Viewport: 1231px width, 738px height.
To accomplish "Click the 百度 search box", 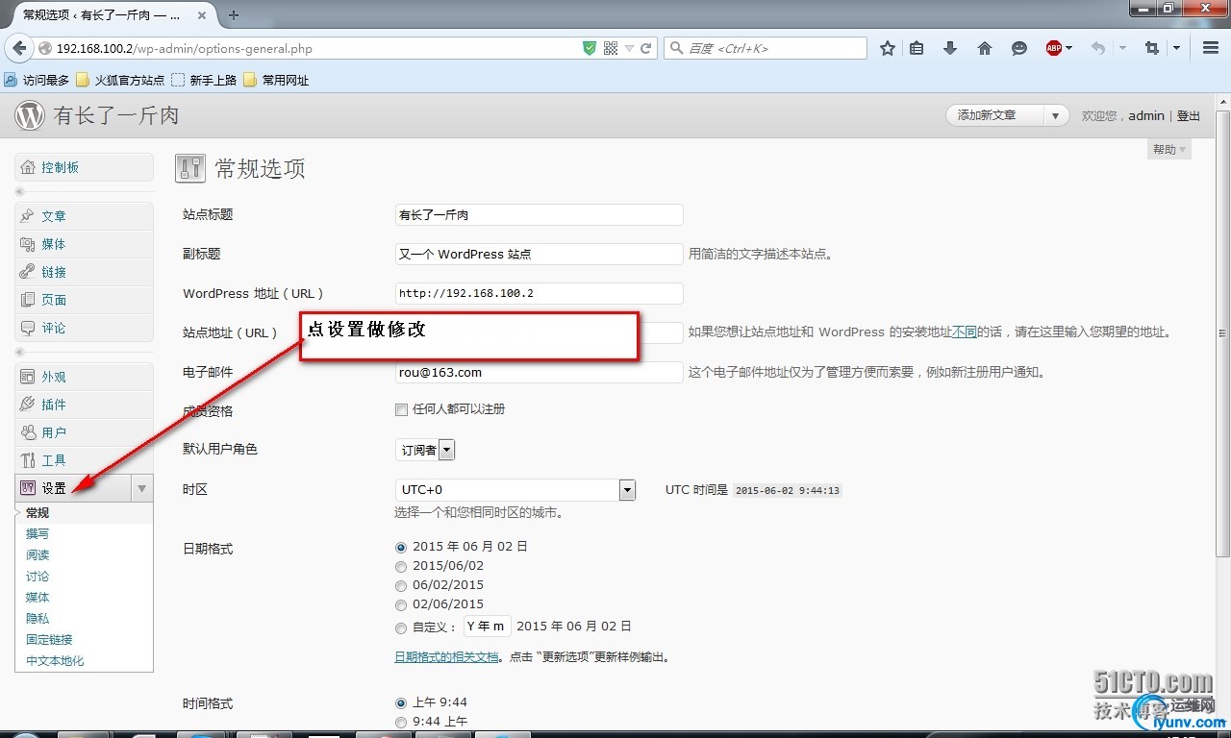I will [x=766, y=48].
